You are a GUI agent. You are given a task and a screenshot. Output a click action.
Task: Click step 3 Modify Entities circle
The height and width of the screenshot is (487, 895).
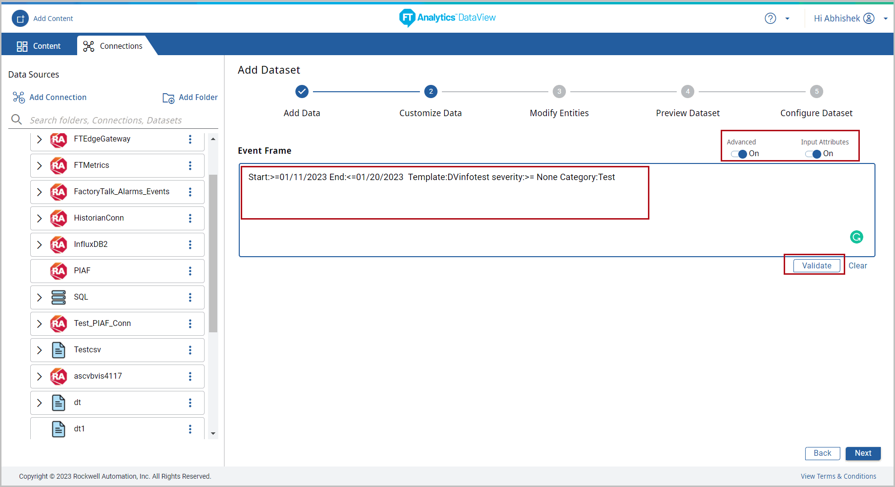click(x=559, y=92)
